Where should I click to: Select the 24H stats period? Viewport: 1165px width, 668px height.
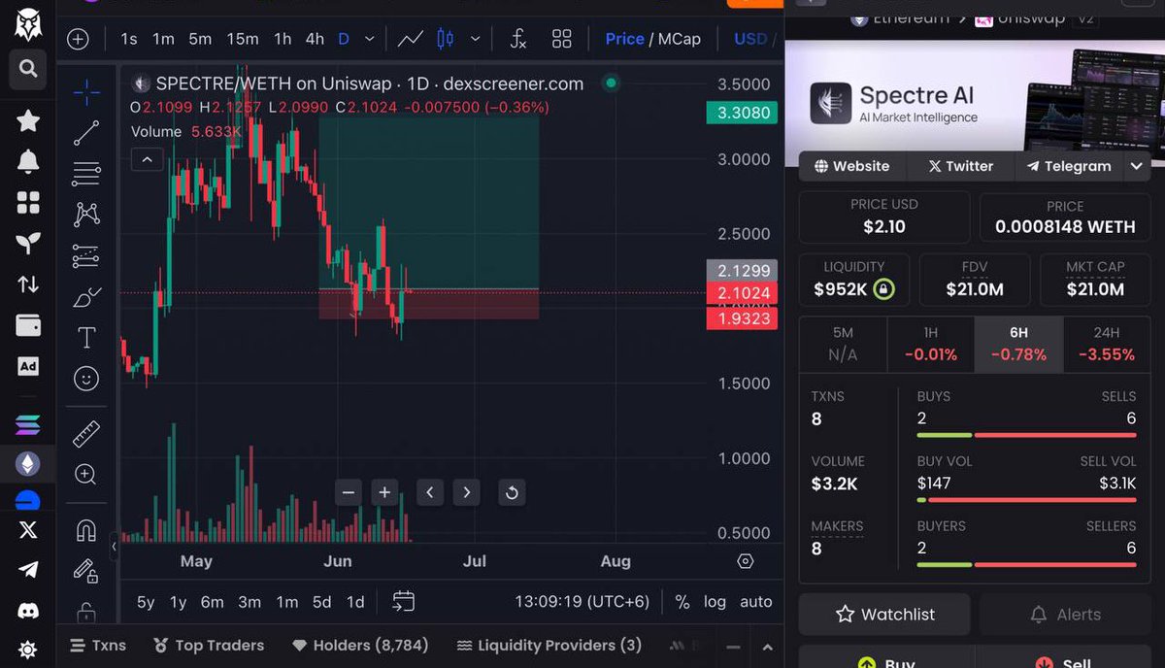tap(1107, 344)
